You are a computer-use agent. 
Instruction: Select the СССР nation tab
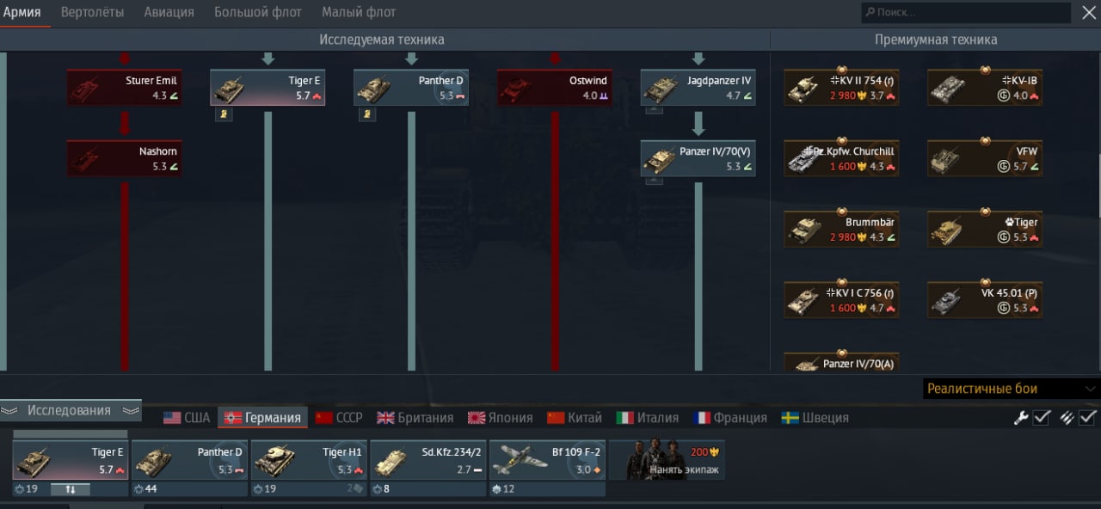(x=339, y=418)
